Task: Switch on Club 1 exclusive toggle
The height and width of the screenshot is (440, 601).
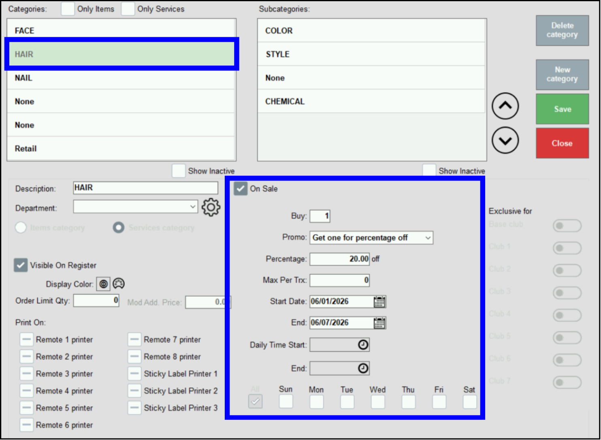Action: pyautogui.click(x=567, y=248)
